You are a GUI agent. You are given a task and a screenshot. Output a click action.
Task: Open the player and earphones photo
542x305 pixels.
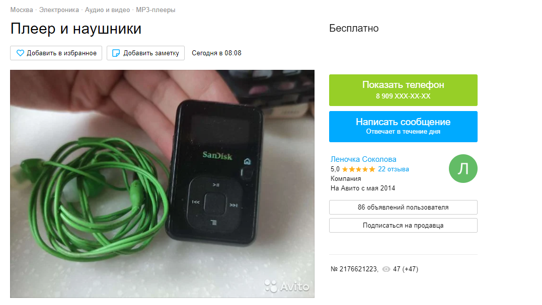tap(162, 184)
